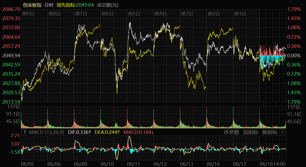Jump to the 前5日 day section
306x167 pixels.
pos(134,14)
